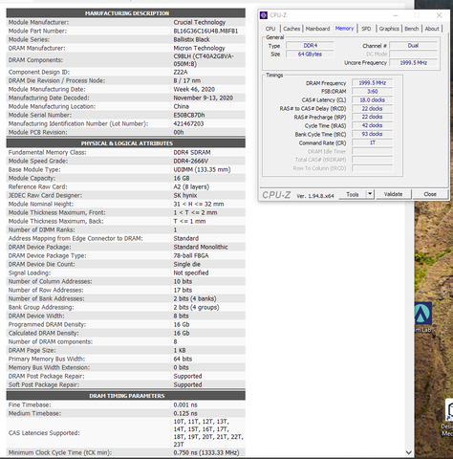Select lot number 421467203

188,123
